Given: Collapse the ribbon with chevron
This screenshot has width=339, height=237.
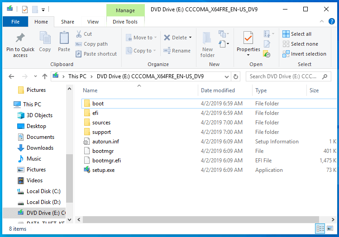Looking at the screenshot, I should 321,21.
